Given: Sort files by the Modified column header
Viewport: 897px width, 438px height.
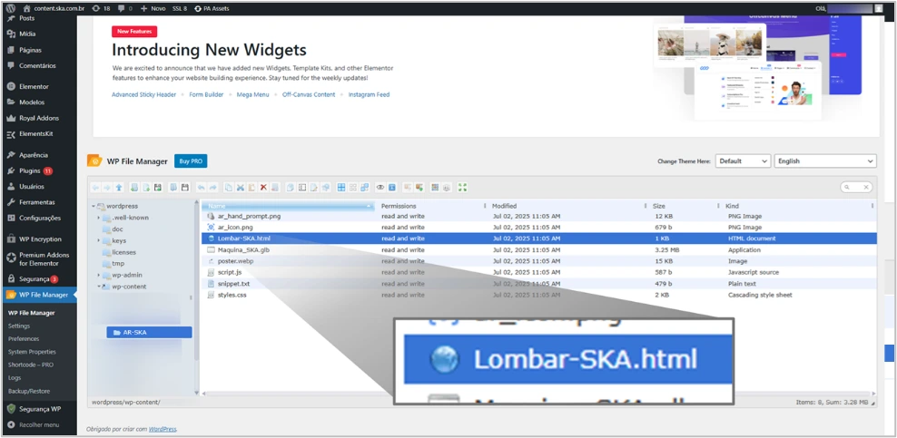Looking at the screenshot, I should [505, 206].
